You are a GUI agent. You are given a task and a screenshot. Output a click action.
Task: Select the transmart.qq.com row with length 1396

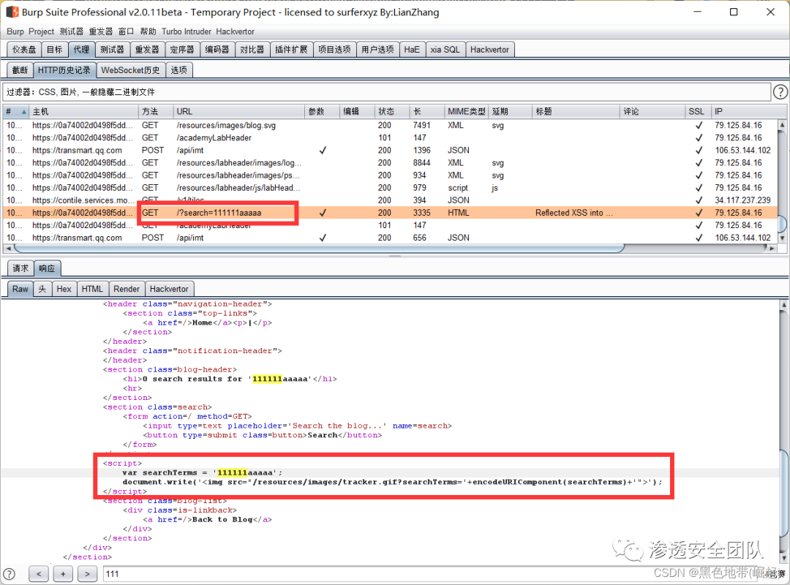point(391,150)
